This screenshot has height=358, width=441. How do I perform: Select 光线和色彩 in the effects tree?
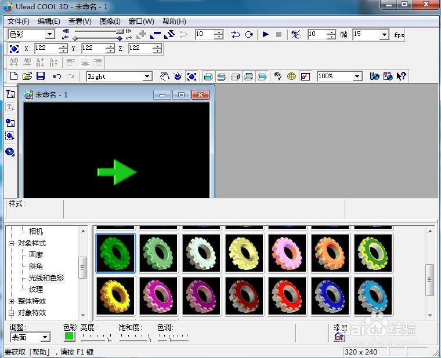coord(46,277)
